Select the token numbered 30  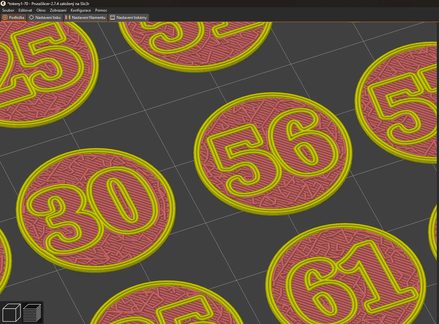point(96,210)
